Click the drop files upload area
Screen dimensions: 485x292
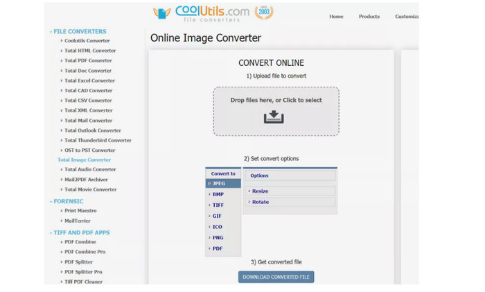[x=276, y=112]
